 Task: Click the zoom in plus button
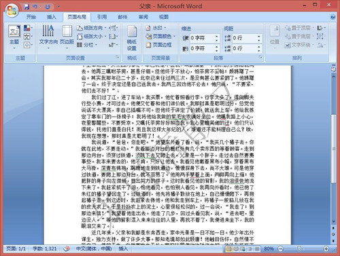point(326,249)
